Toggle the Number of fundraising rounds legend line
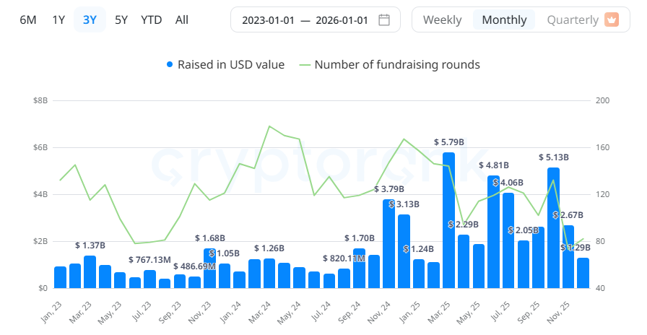647x335 pixels. pyautogui.click(x=305, y=65)
